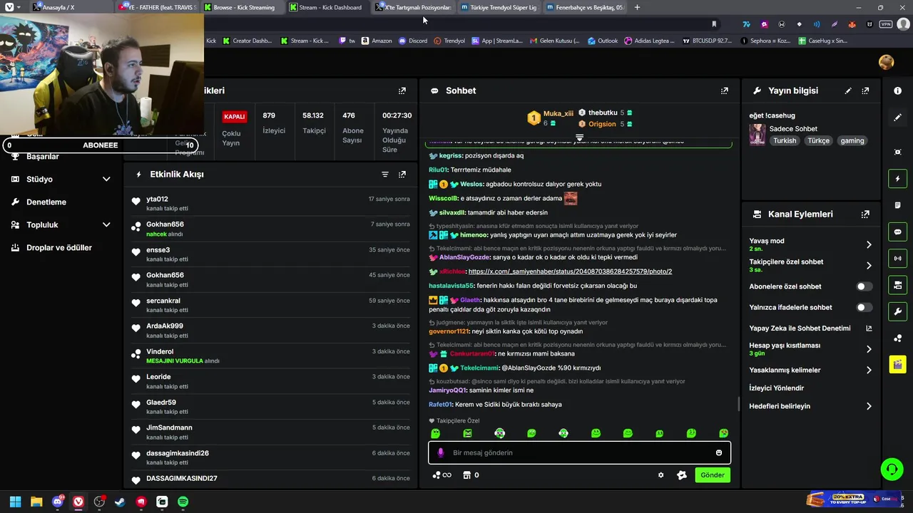Viewport: 913px width, 513px height.
Task: Click the green support headset button
Action: click(892, 469)
